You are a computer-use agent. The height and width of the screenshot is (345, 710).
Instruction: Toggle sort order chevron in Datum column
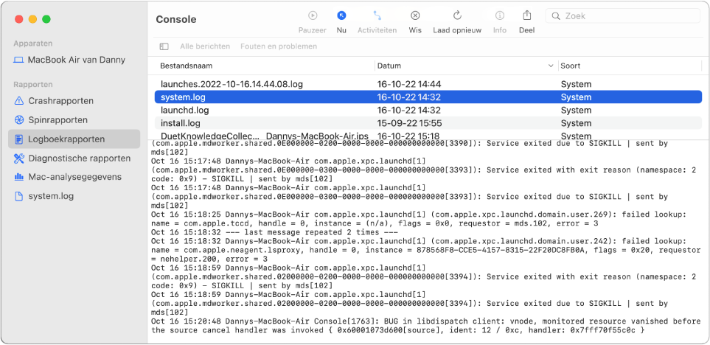[551, 66]
